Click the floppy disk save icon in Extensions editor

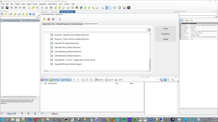tap(53, 19)
